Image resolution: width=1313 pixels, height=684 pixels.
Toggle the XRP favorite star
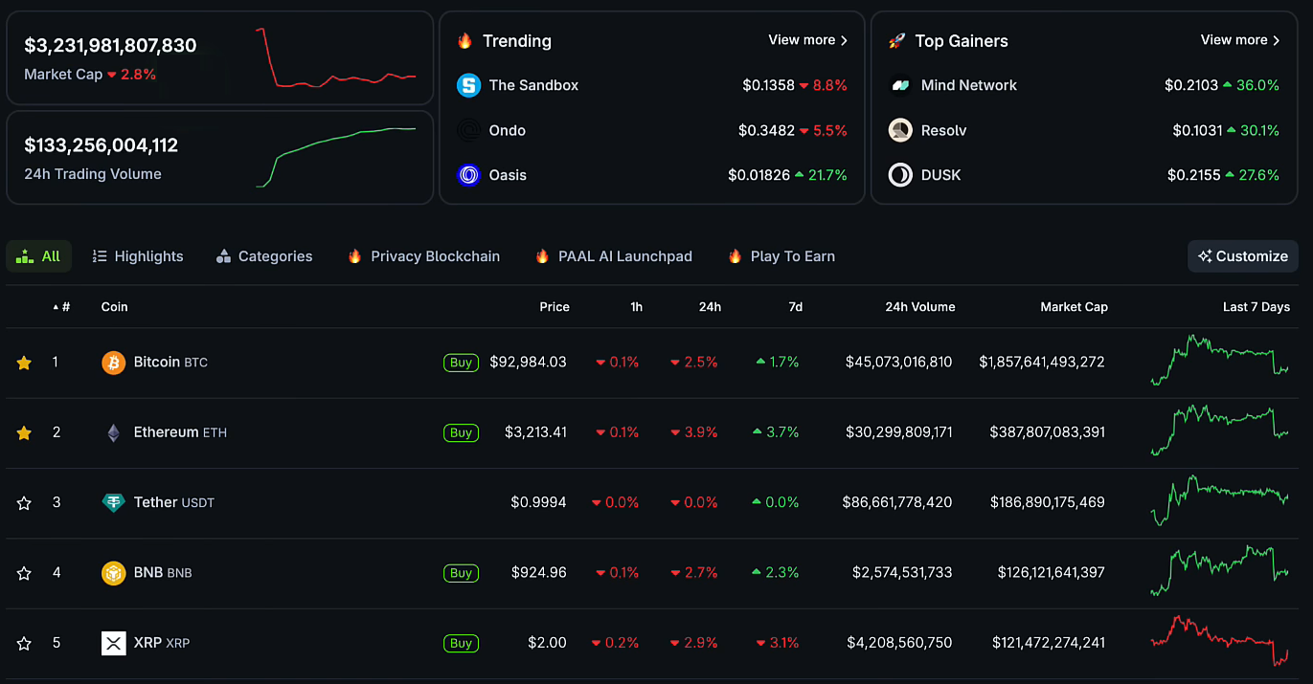point(24,643)
